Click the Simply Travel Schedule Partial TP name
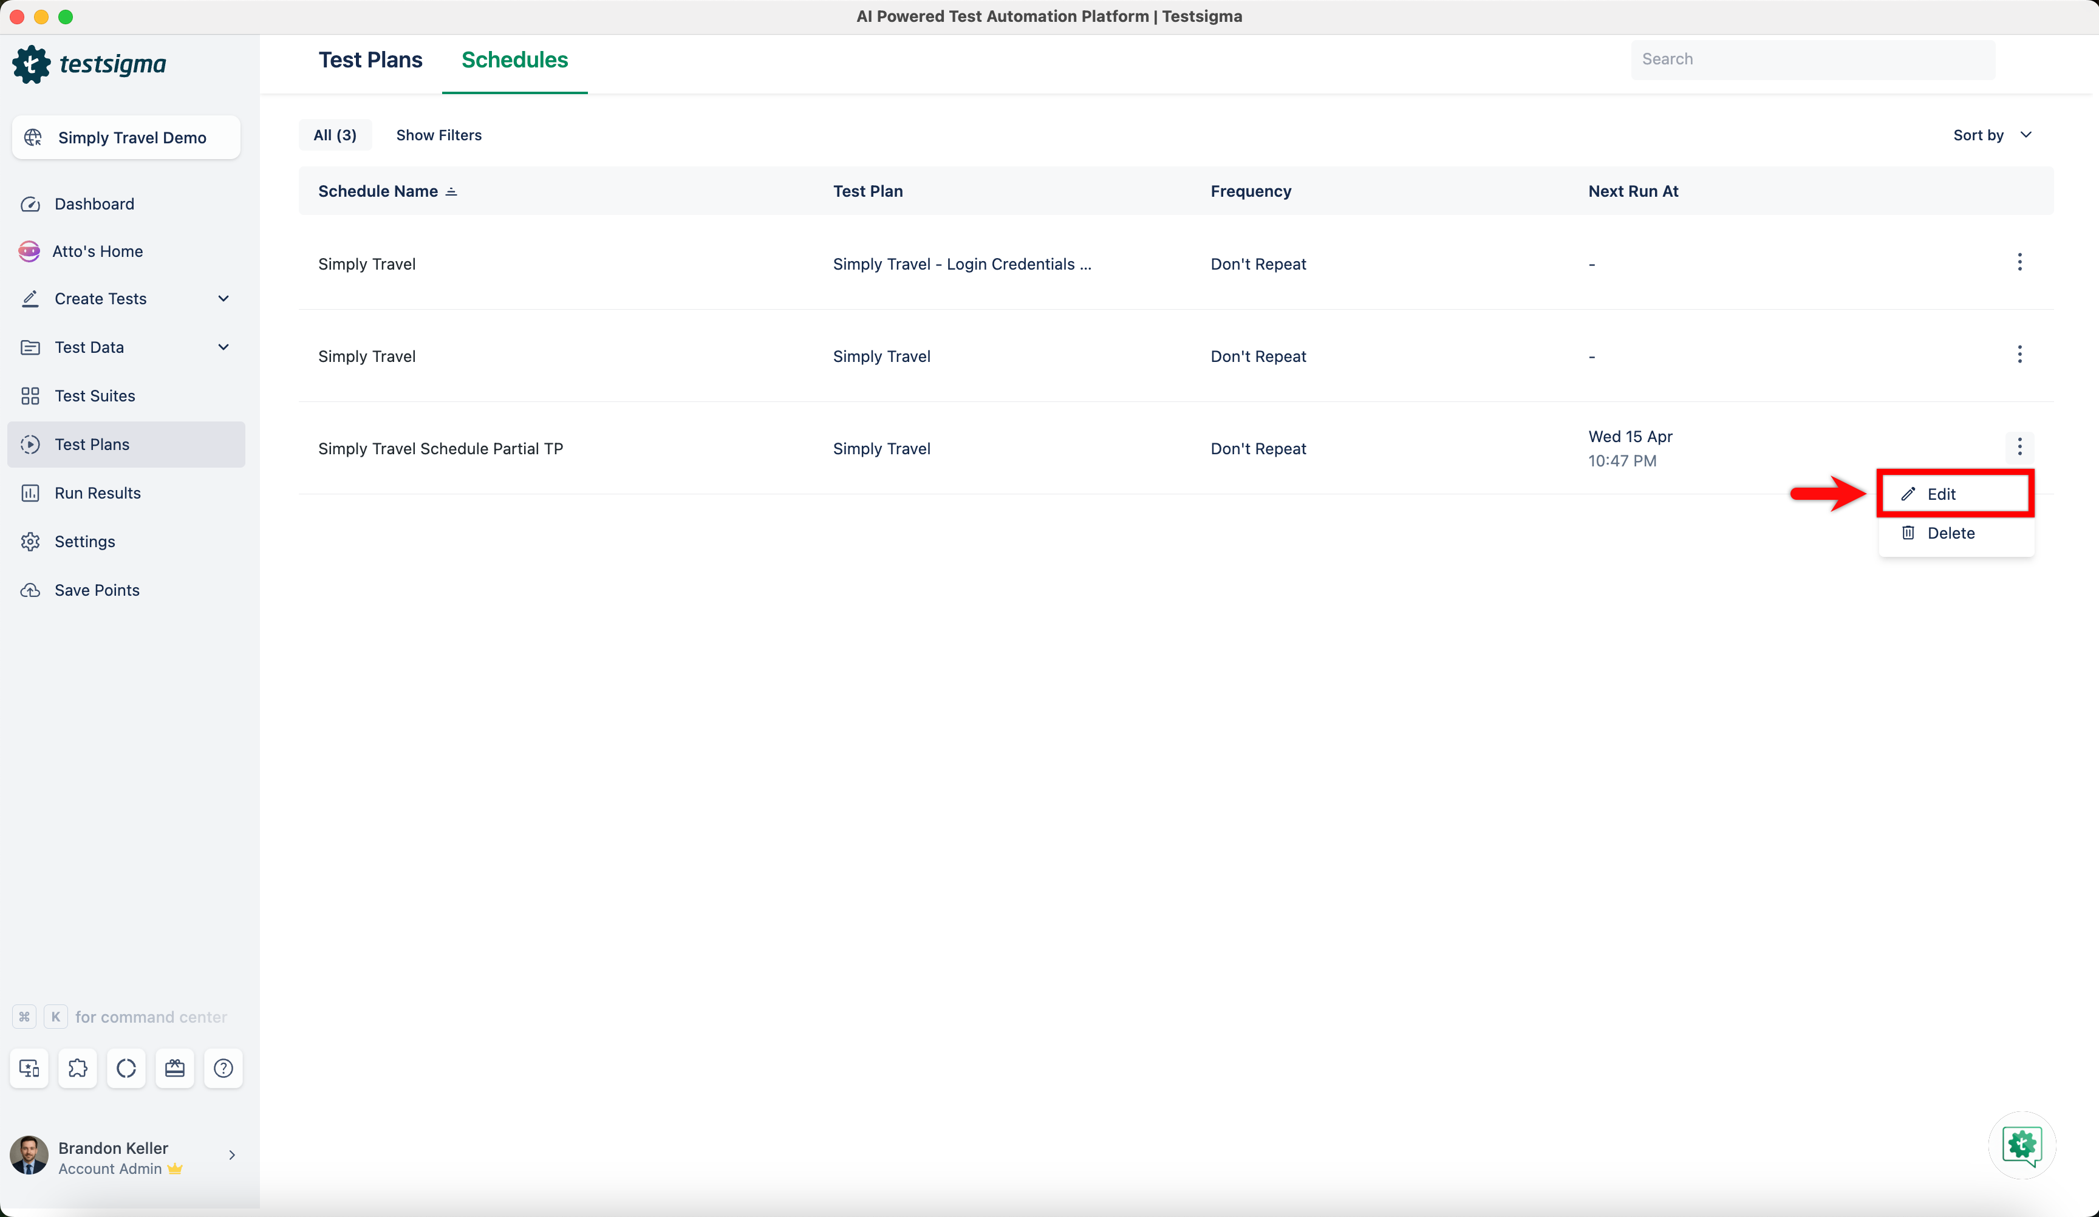This screenshot has width=2099, height=1217. click(x=440, y=449)
